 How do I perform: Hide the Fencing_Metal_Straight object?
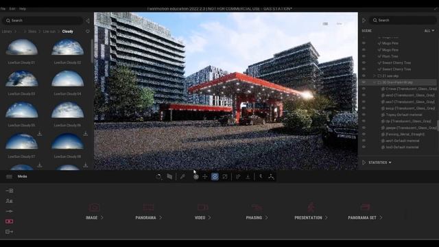pyautogui.click(x=364, y=134)
